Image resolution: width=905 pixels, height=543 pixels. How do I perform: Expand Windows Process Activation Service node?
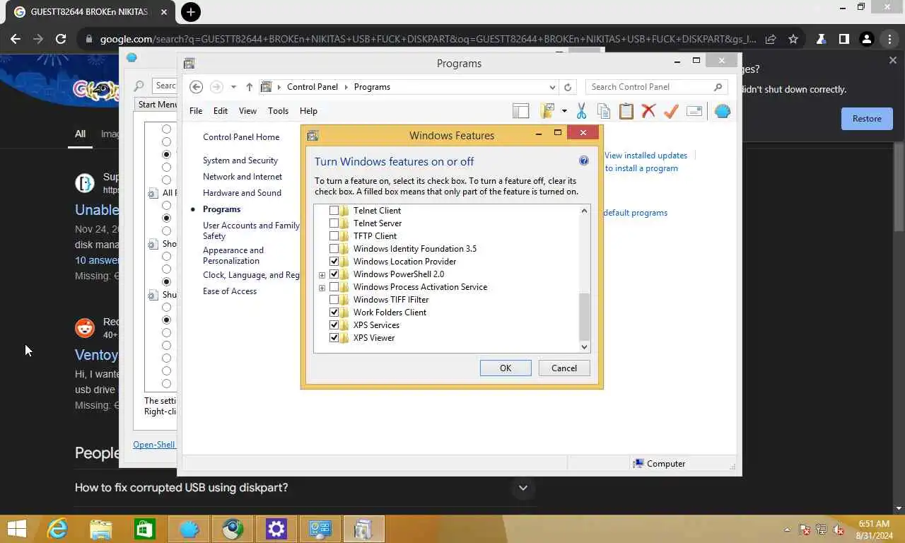[322, 288]
